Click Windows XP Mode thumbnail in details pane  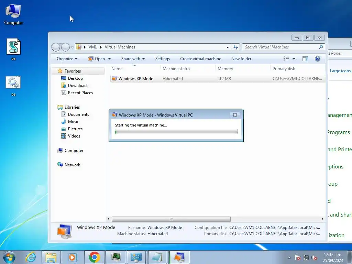[65, 231]
